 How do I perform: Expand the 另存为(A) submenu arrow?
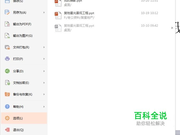pos(44,12)
